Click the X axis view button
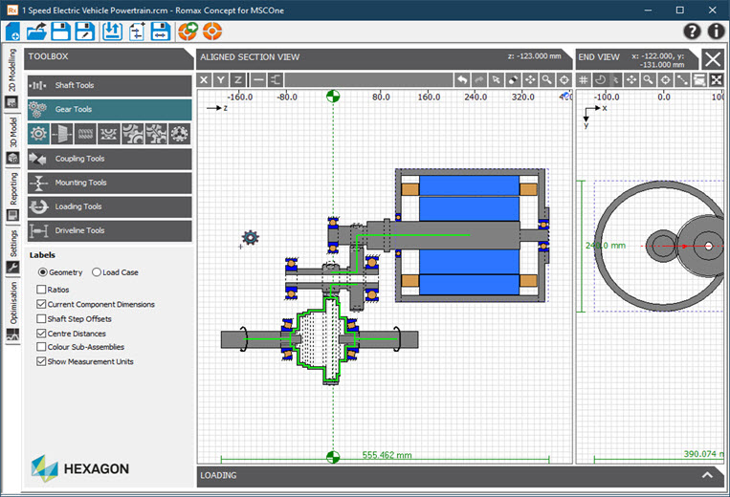730x497 pixels. (205, 80)
